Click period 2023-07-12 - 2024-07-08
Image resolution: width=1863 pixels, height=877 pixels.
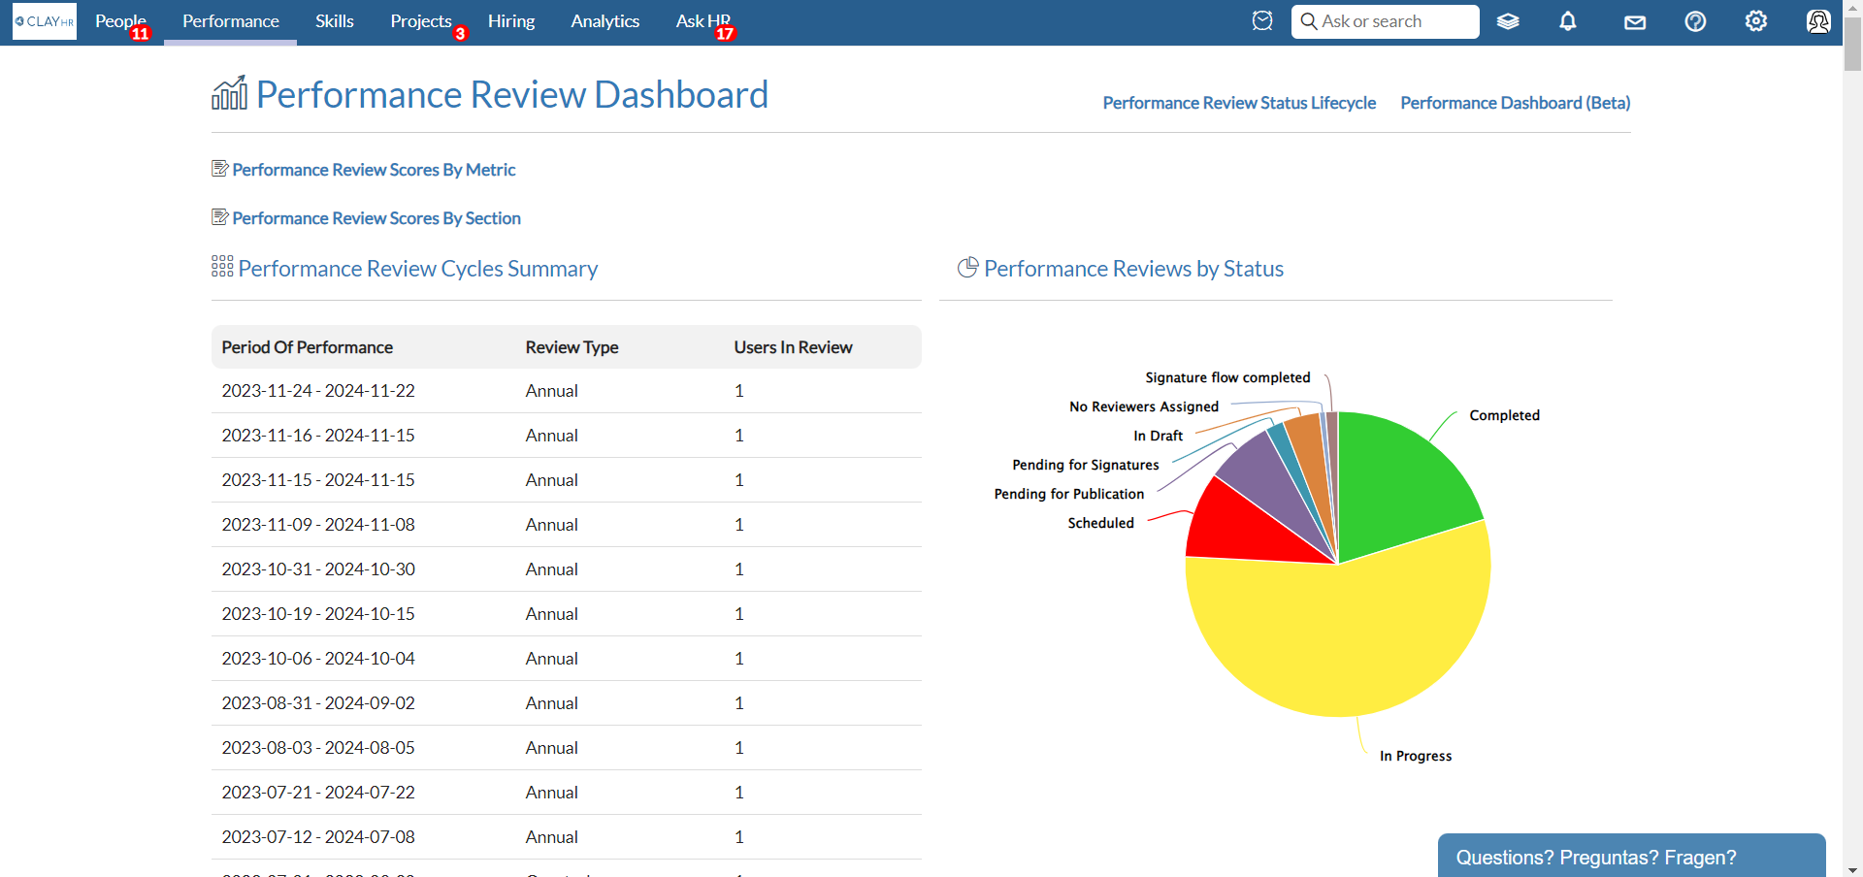(x=318, y=837)
